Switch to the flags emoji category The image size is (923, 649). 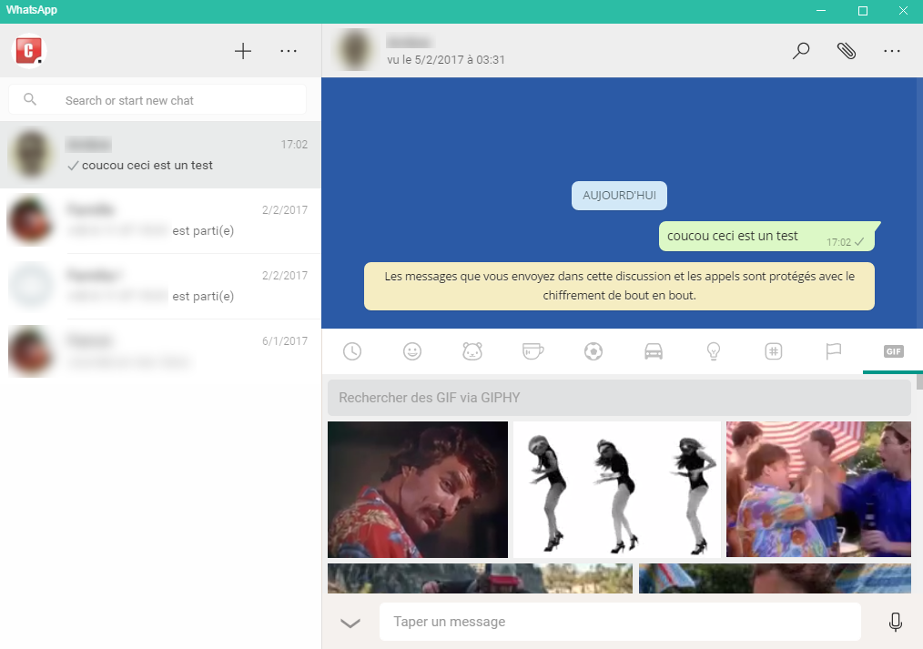click(833, 351)
